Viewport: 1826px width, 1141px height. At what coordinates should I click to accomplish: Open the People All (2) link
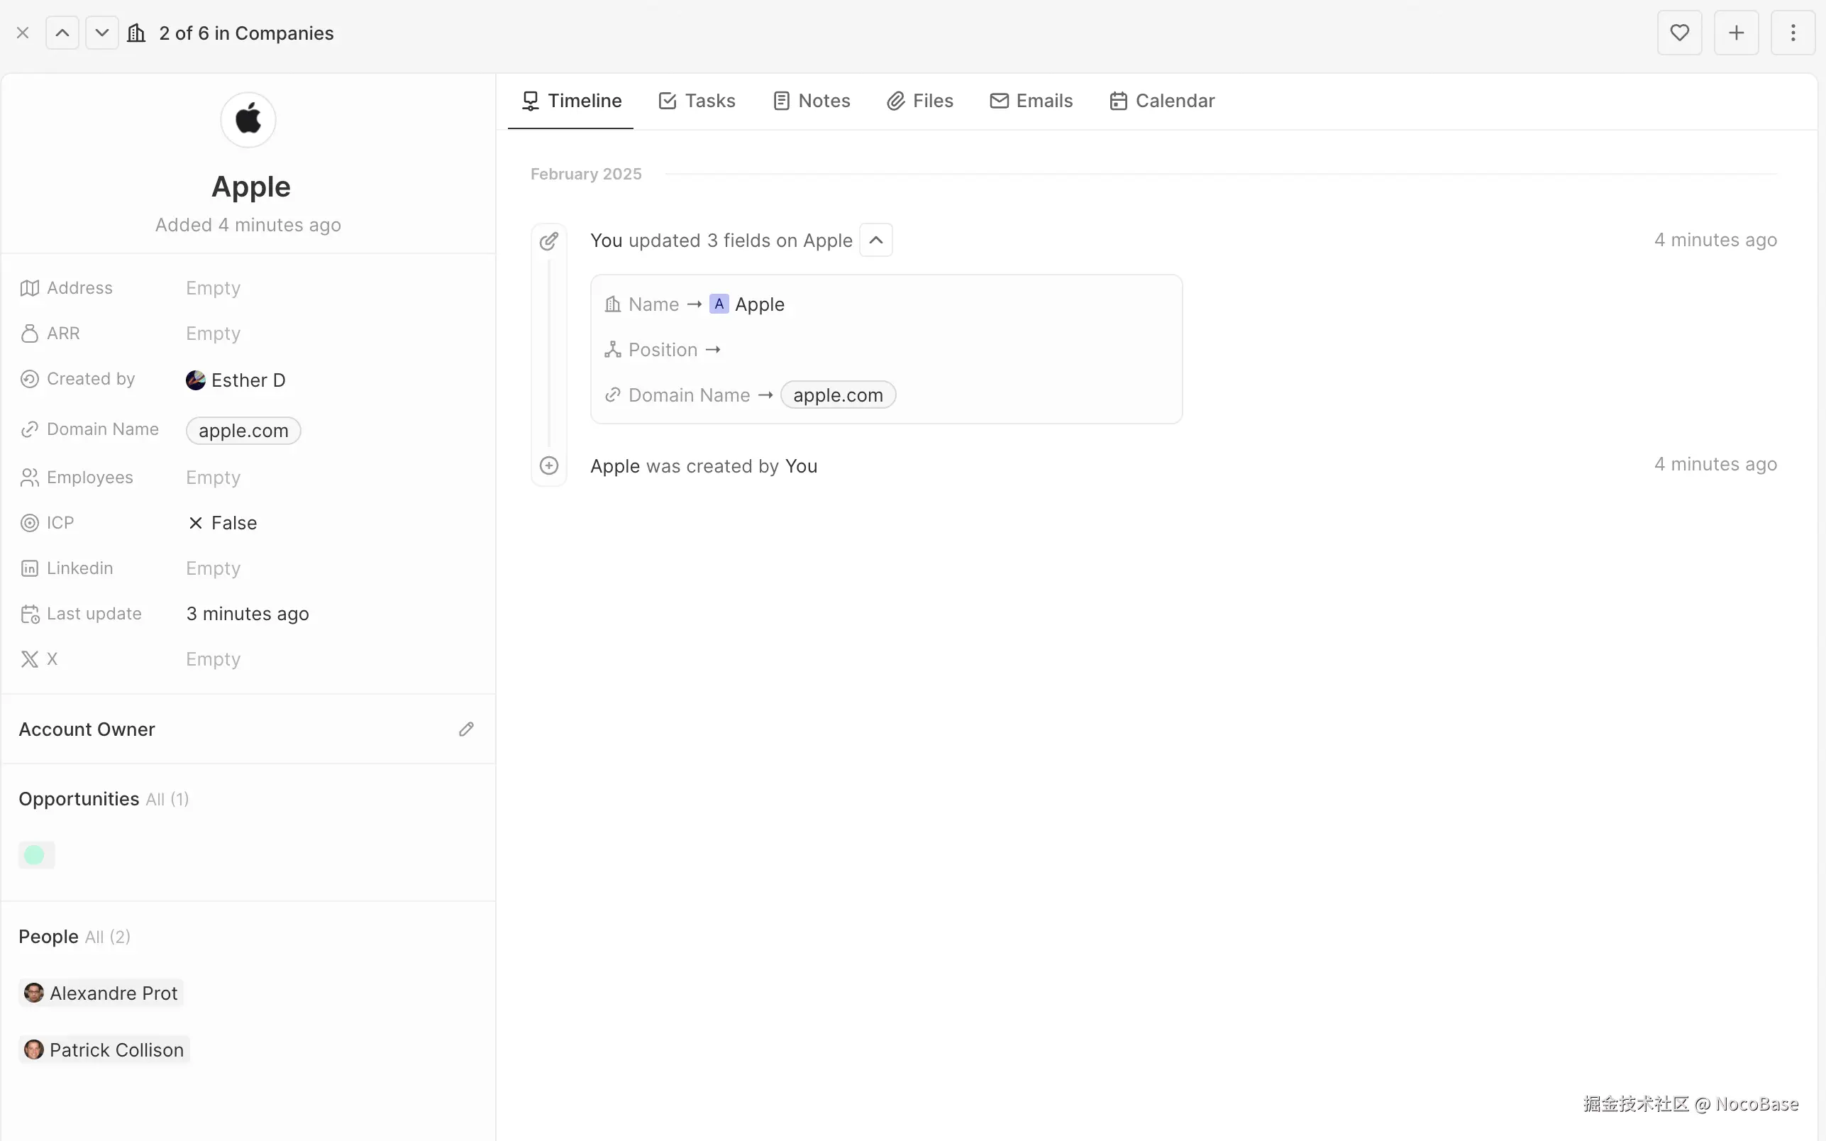(x=108, y=937)
